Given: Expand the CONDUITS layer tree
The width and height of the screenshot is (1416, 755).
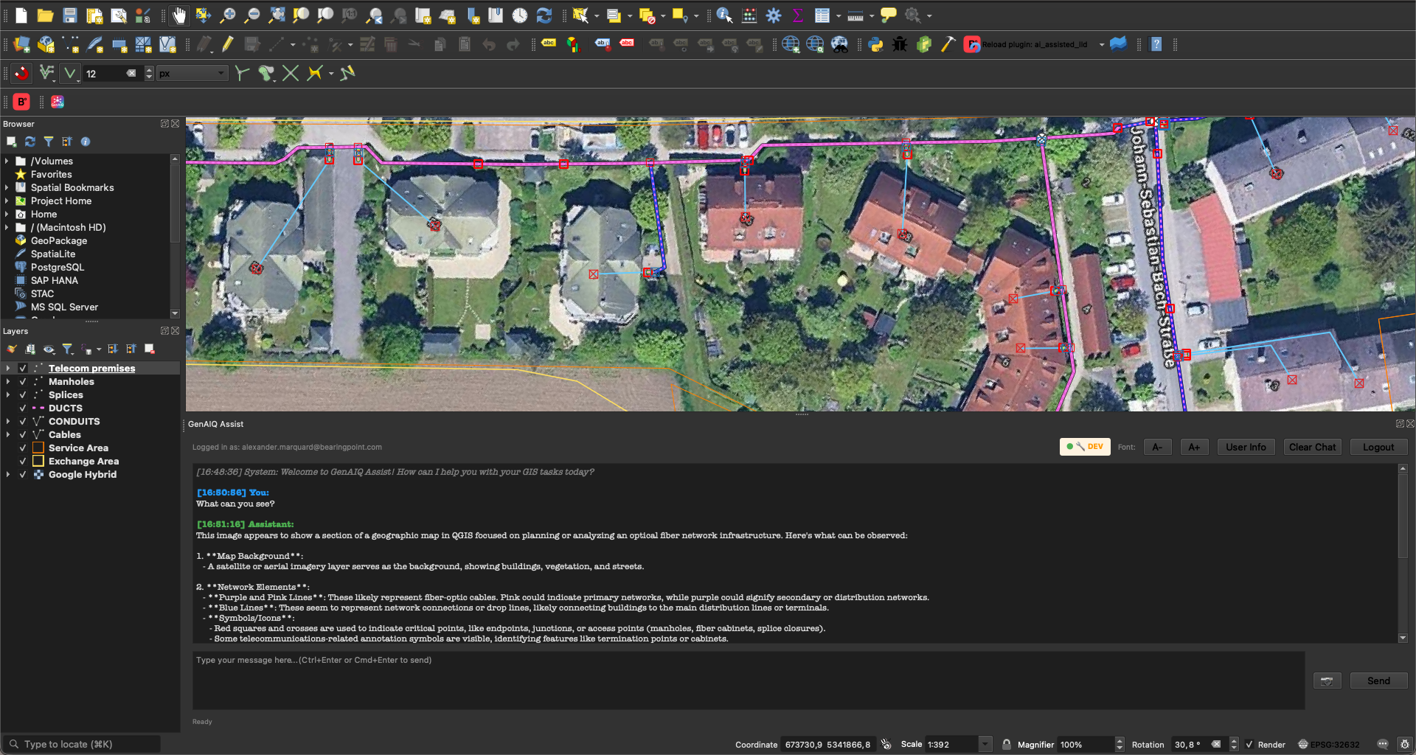Looking at the screenshot, I should coord(8,422).
